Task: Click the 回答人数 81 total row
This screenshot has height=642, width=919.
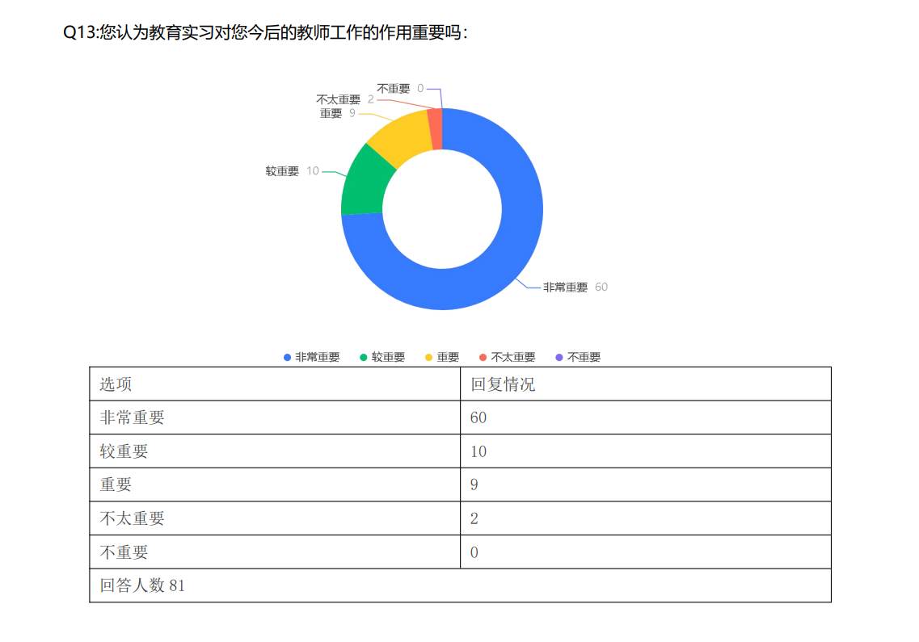Action: (143, 585)
